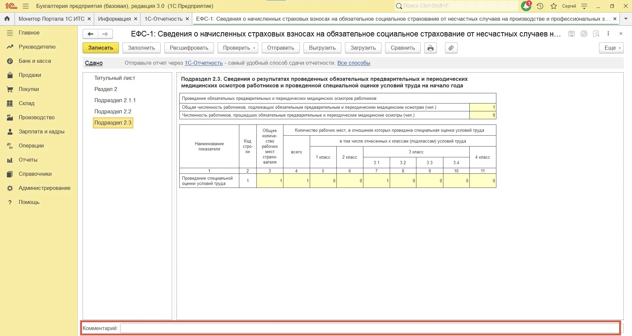Go to the home page icon
This screenshot has width=632, height=336.
(7, 19)
